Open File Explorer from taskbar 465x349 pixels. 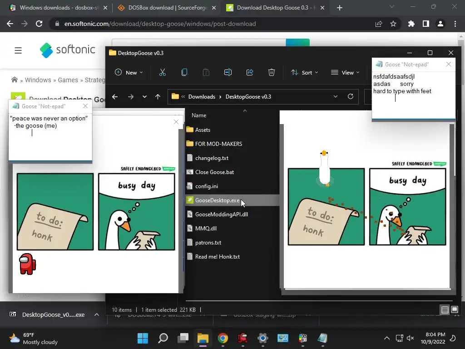(203, 338)
